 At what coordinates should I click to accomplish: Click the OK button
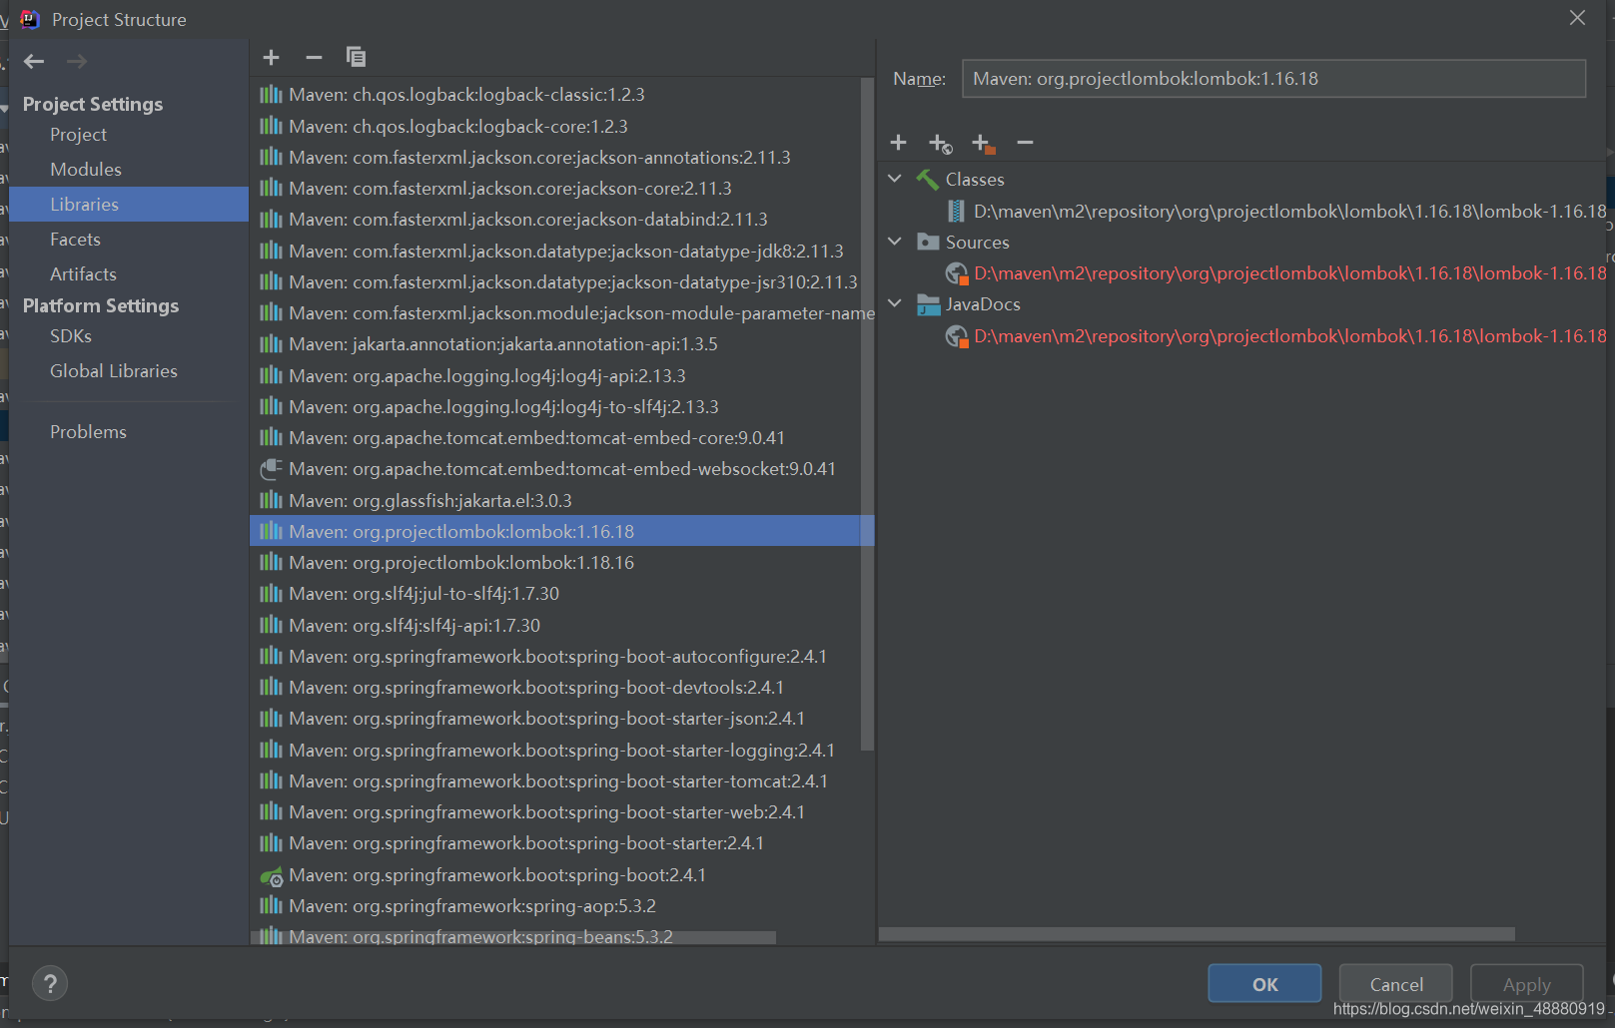(x=1264, y=984)
